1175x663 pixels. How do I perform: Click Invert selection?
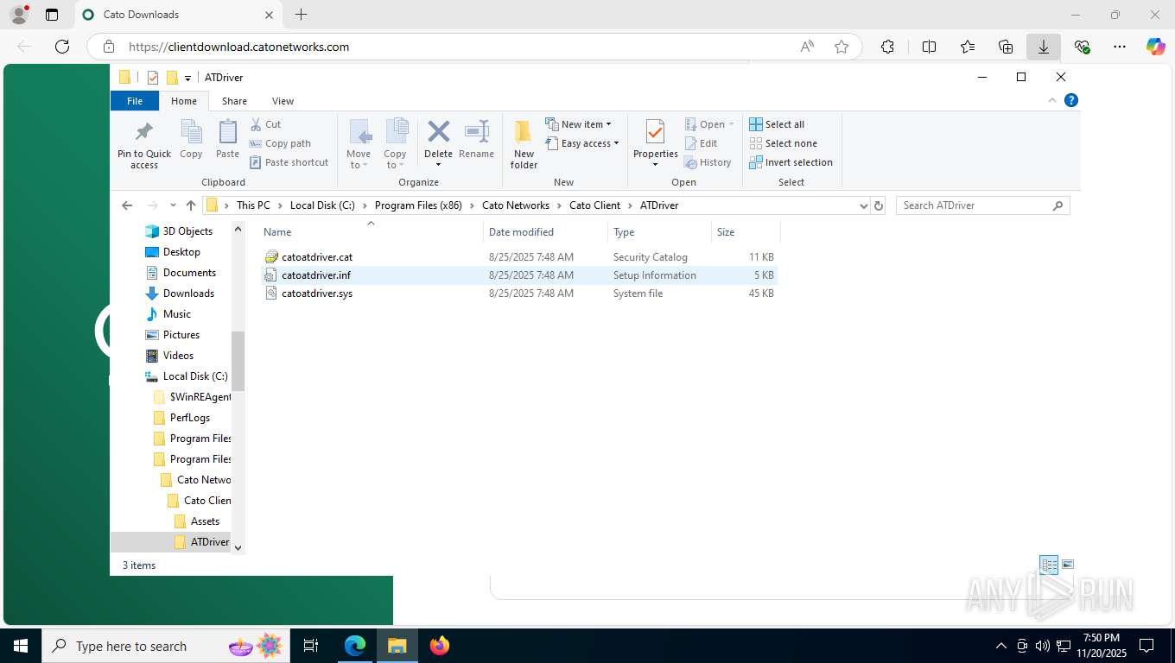click(x=791, y=162)
